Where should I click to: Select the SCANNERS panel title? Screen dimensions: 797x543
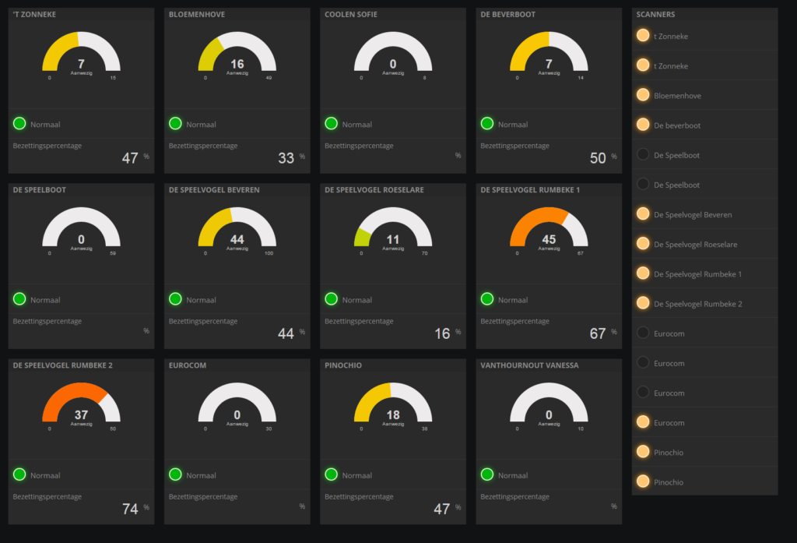657,14
